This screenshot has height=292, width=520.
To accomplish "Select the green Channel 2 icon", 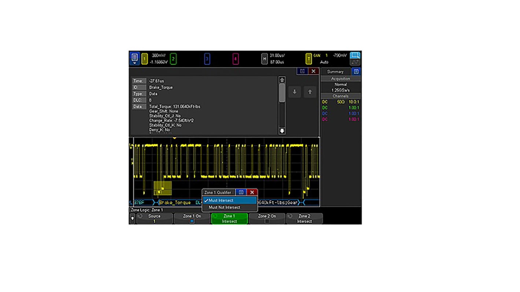I will click(x=173, y=59).
